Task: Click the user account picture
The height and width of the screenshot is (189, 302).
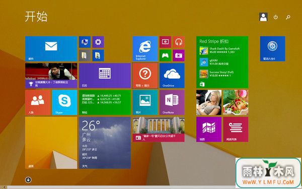Action: 263,17
